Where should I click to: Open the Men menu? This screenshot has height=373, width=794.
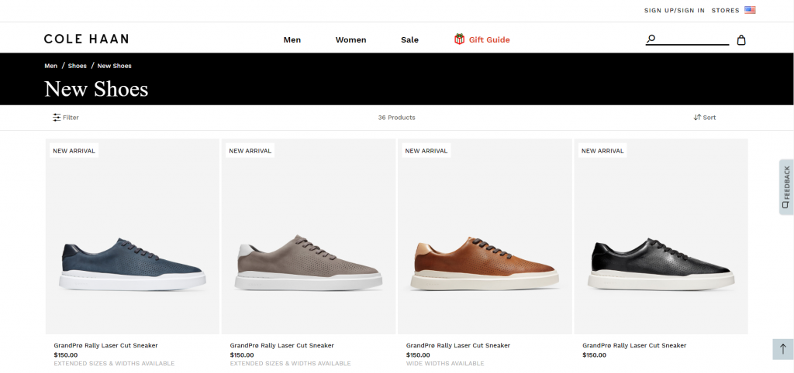click(292, 40)
